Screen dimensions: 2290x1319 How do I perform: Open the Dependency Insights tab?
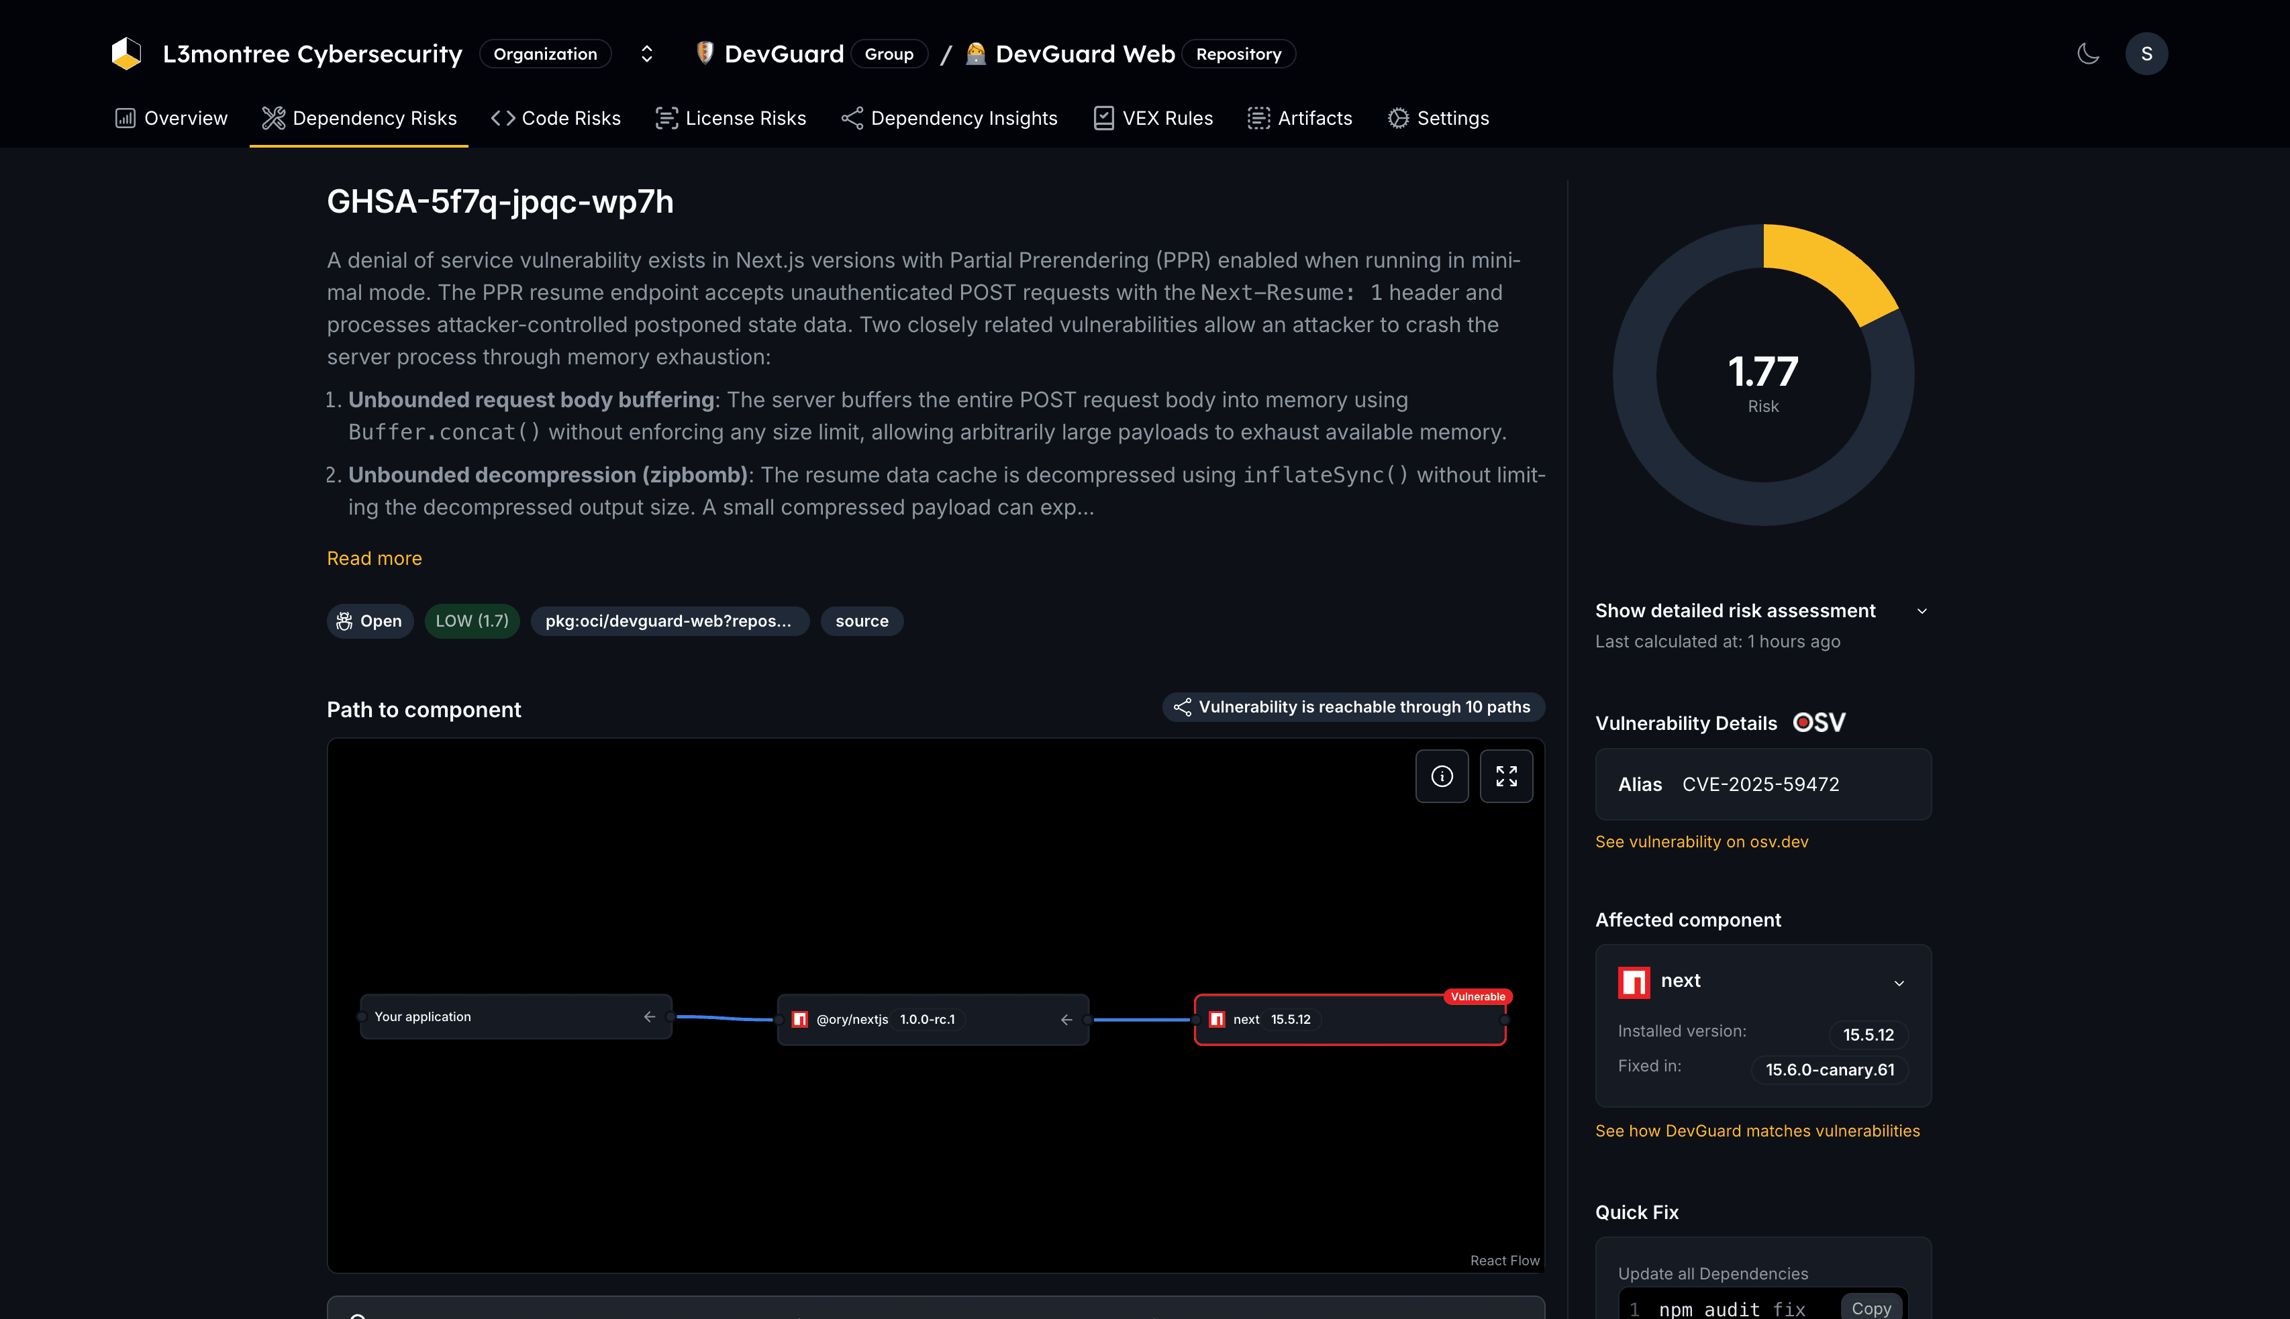pos(949,119)
